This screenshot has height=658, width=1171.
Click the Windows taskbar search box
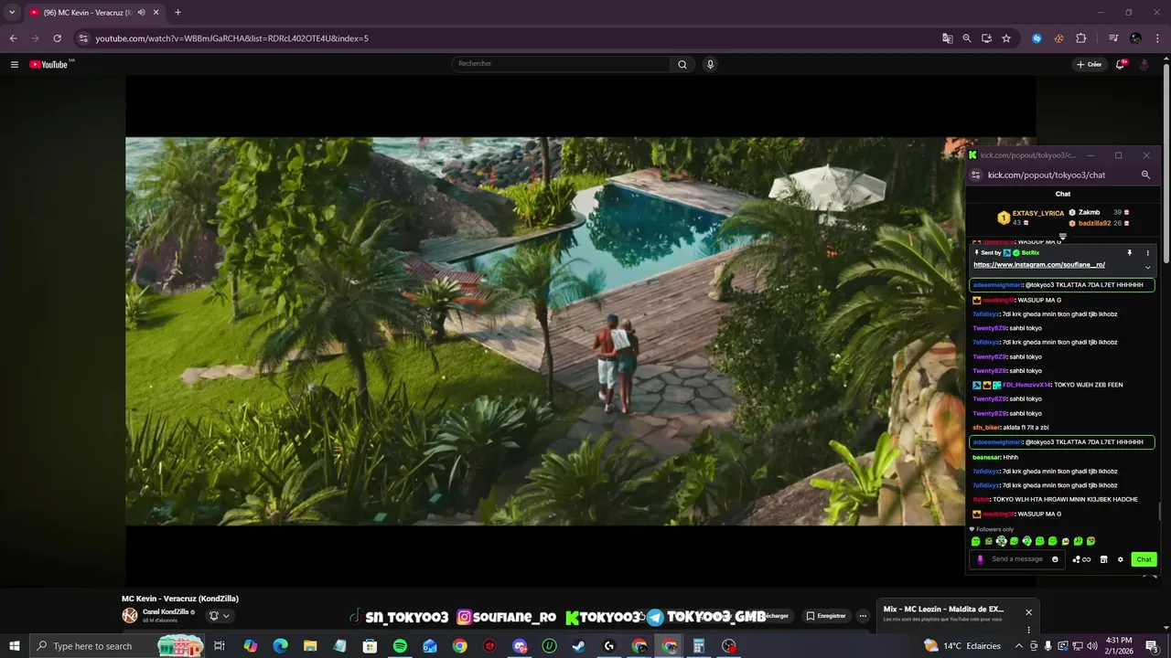click(x=117, y=646)
